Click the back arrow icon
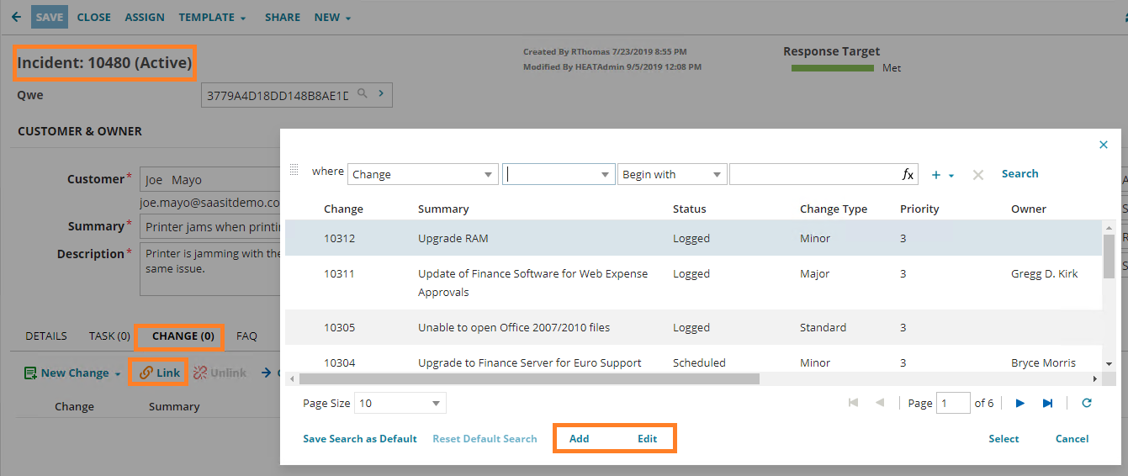This screenshot has width=1128, height=476. pyautogui.click(x=16, y=17)
